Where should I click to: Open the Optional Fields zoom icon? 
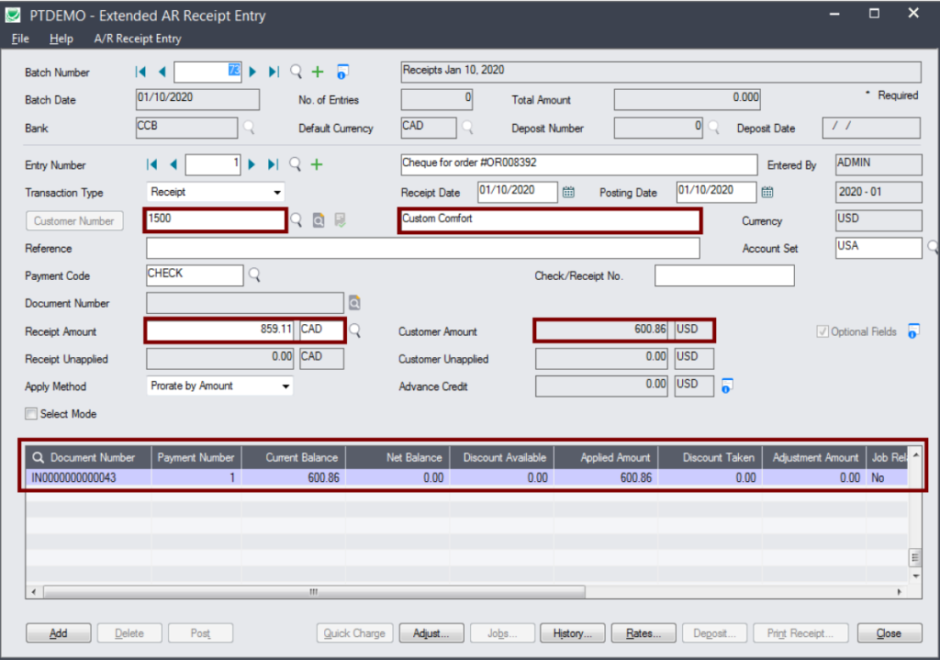pyautogui.click(x=913, y=330)
